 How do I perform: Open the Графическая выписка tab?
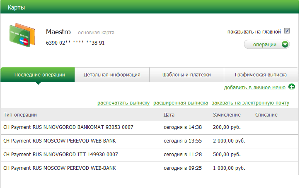[260, 75]
